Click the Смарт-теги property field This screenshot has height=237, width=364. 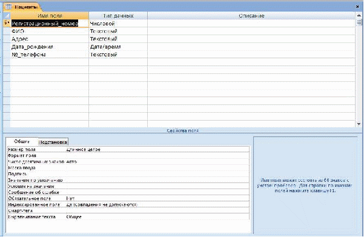(157, 211)
